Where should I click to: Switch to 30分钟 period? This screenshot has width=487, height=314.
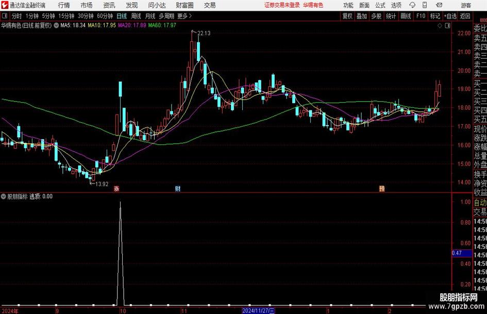click(86, 16)
